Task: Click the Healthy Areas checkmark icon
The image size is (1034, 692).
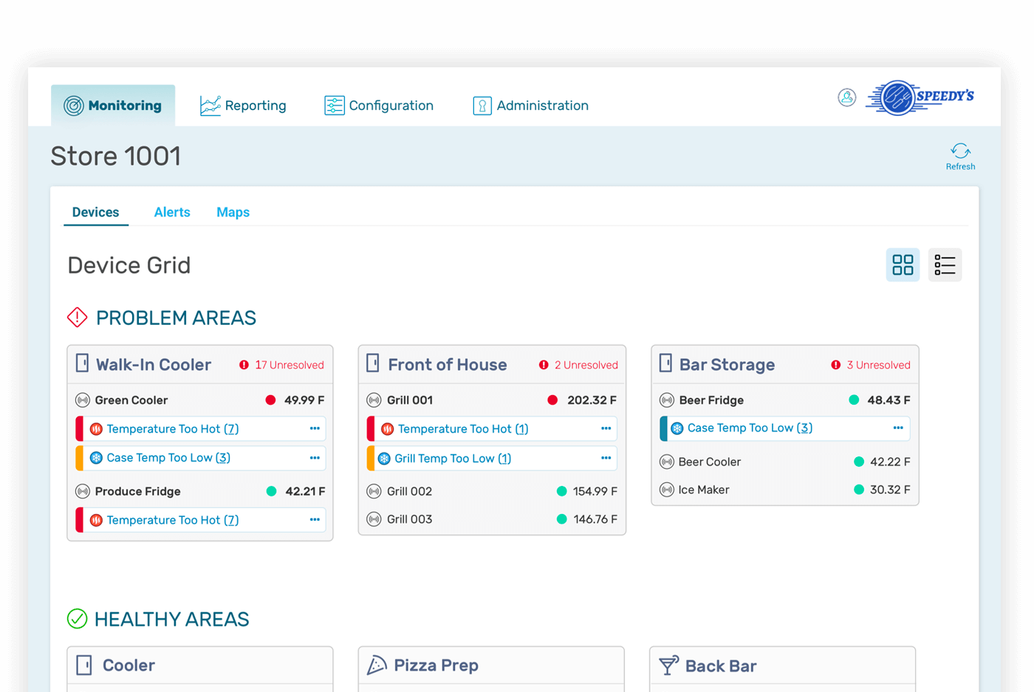Action: (x=78, y=619)
